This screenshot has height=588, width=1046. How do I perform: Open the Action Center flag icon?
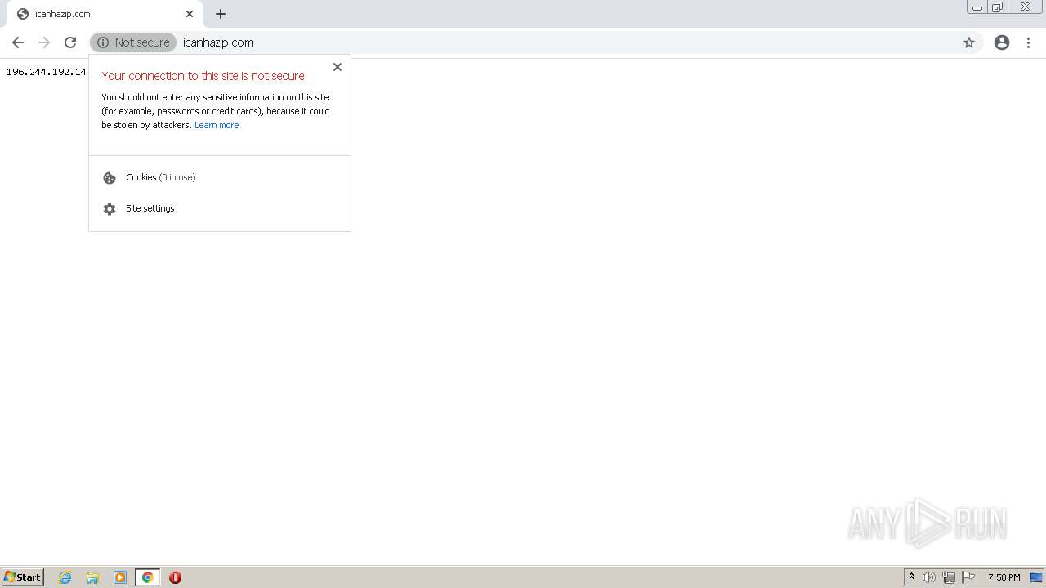(x=968, y=577)
